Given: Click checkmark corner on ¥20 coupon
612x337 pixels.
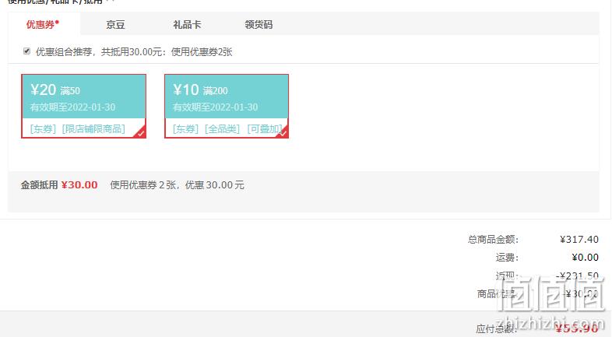Looking at the screenshot, I should pos(140,133).
